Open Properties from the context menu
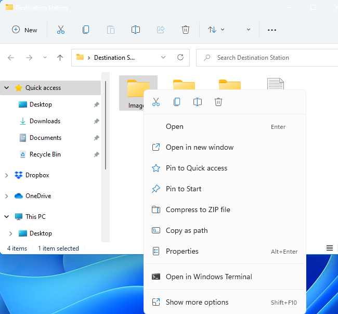Screen dimensions: 338x314 [x=182, y=251]
